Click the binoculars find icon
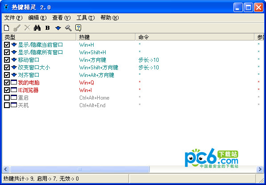Screen dimensions: 266x185 click(37, 28)
